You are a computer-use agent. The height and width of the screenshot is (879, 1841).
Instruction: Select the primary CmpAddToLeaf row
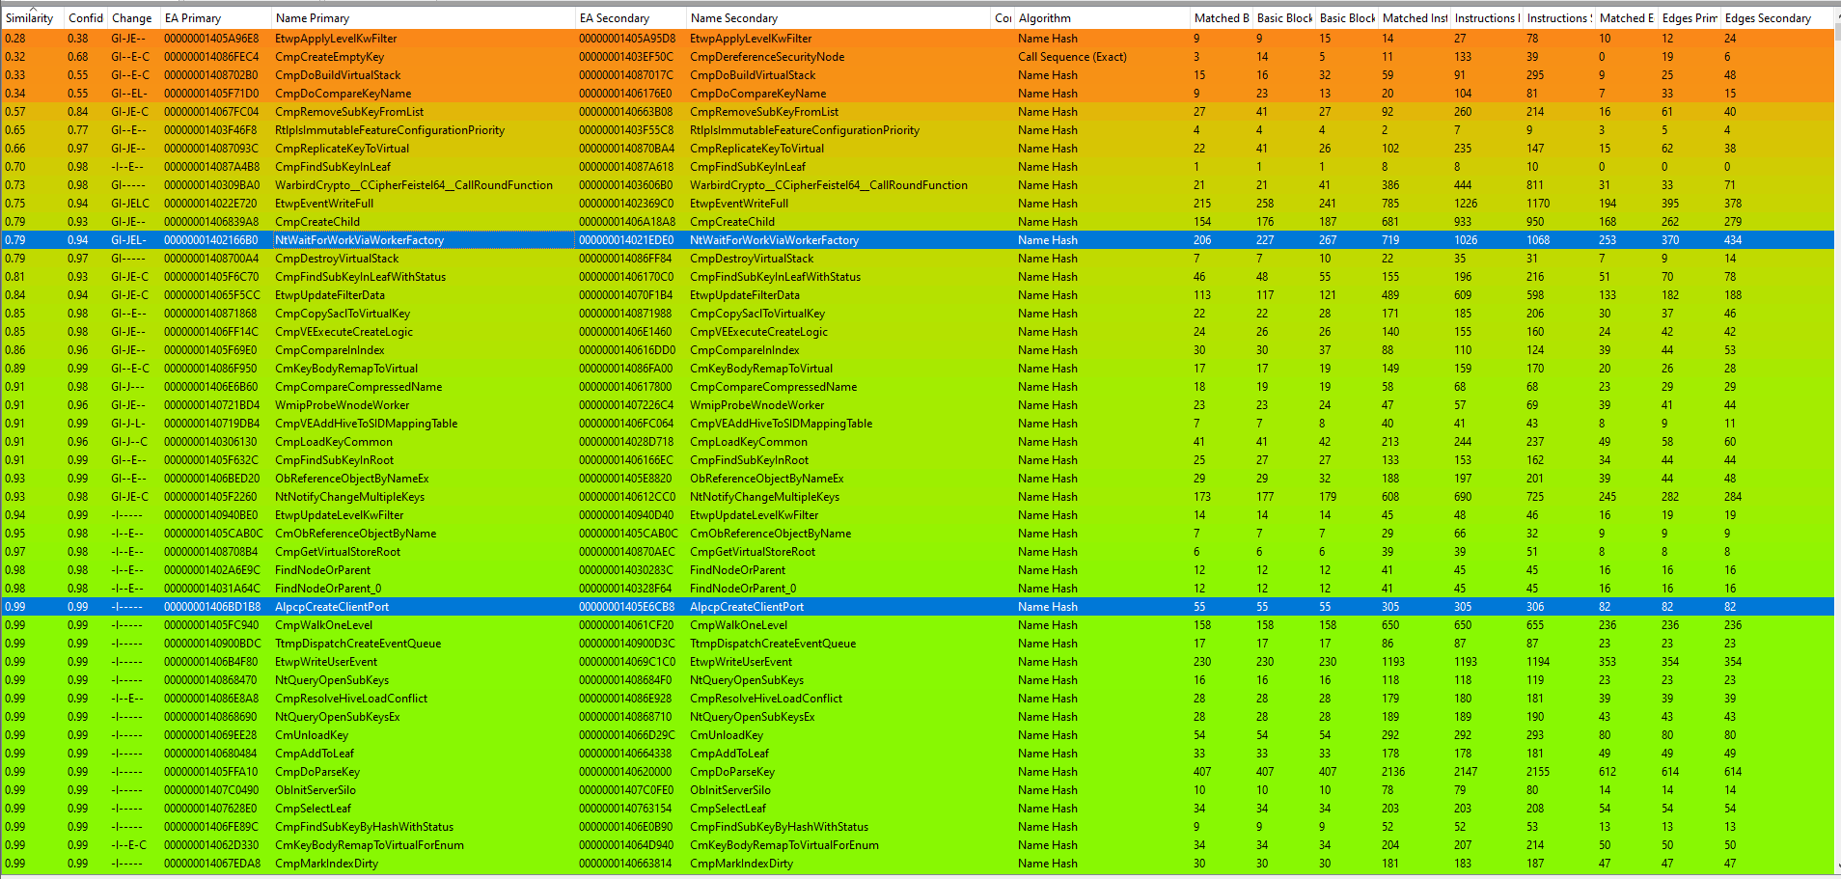[x=315, y=754]
